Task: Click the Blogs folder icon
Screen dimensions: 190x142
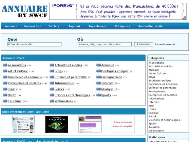Action: tap(52, 71)
